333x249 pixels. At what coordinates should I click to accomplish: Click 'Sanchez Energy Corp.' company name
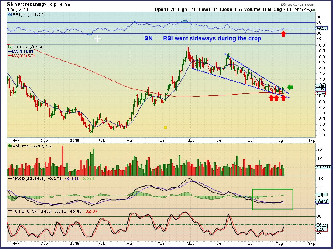pyautogui.click(x=36, y=4)
